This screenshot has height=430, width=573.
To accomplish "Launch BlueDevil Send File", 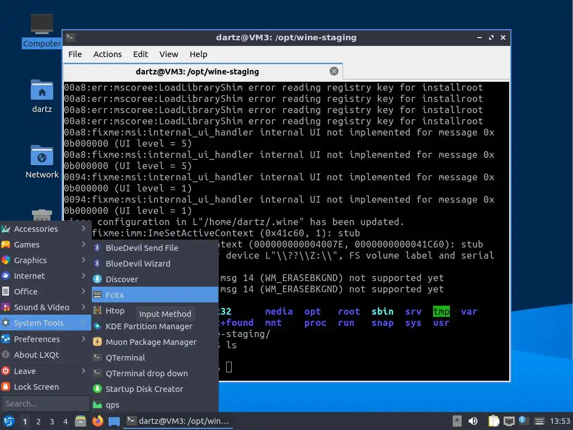I will pos(155,248).
